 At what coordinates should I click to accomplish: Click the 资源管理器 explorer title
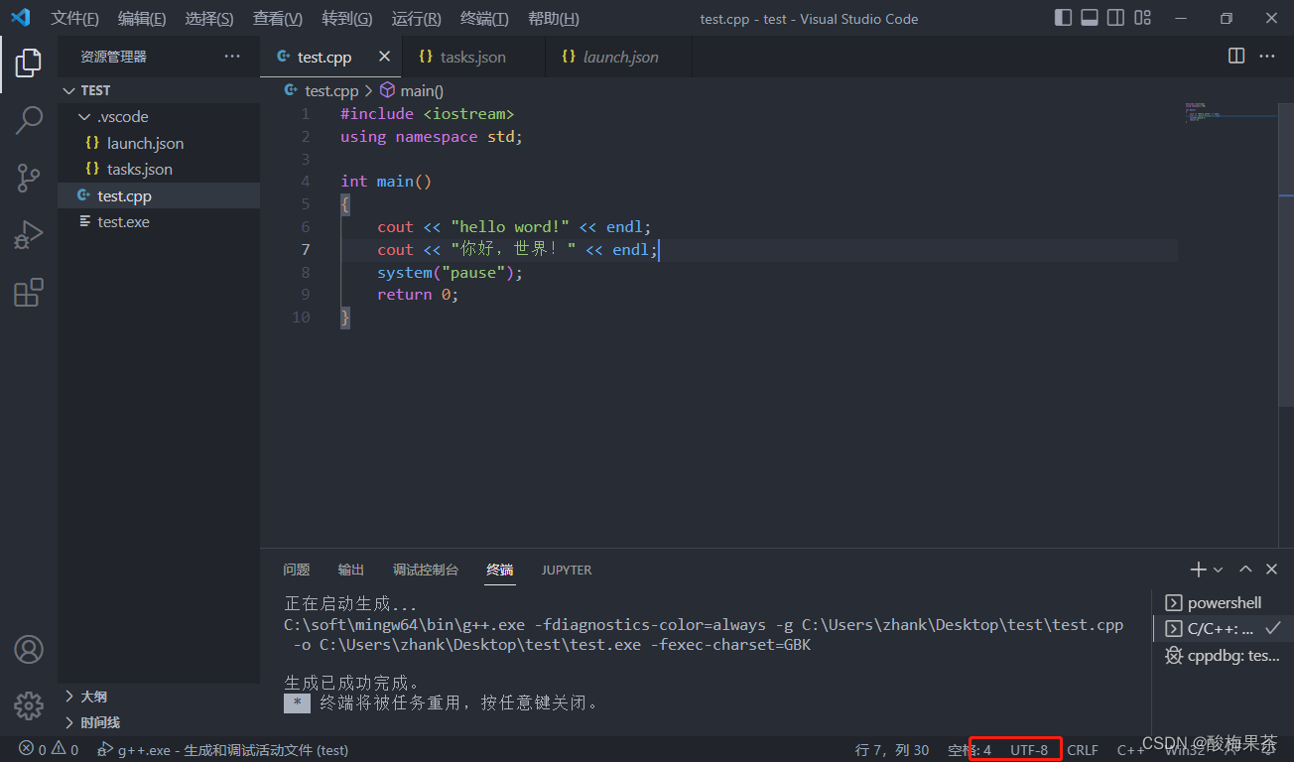pos(113,57)
